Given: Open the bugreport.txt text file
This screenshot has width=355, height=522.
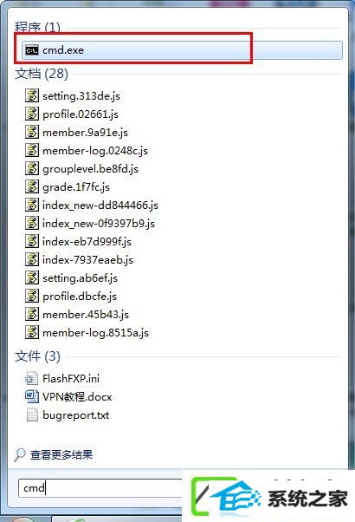Looking at the screenshot, I should coord(76,415).
